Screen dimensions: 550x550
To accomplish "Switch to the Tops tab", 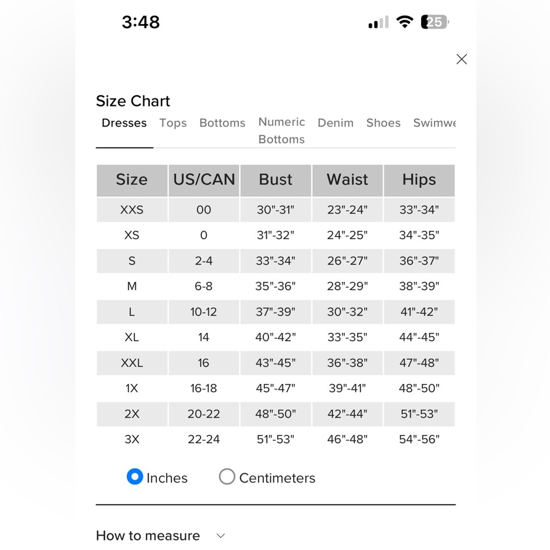I will coord(173,123).
